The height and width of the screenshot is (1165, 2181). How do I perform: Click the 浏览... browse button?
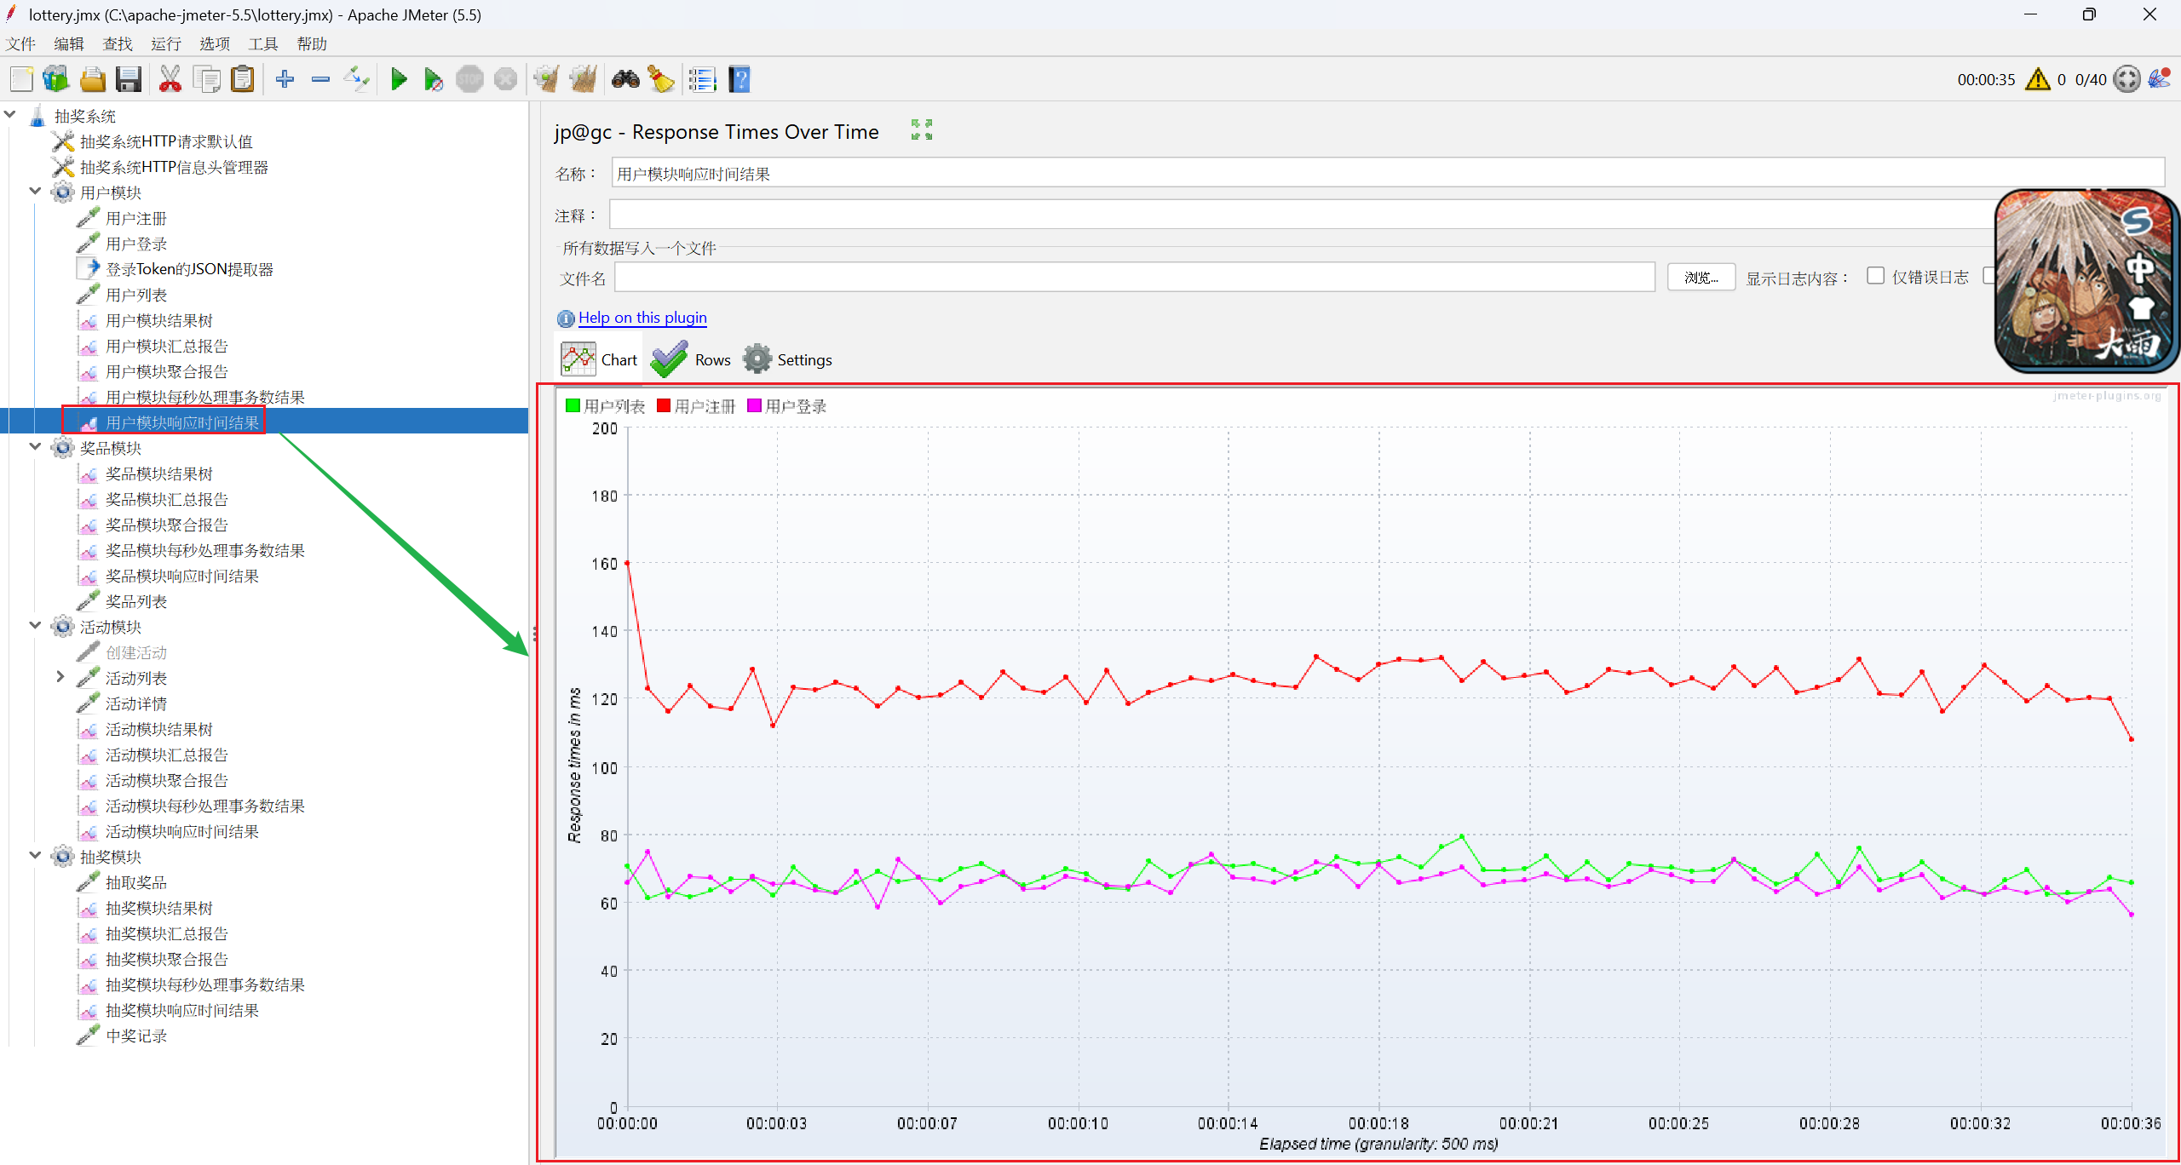[1700, 278]
